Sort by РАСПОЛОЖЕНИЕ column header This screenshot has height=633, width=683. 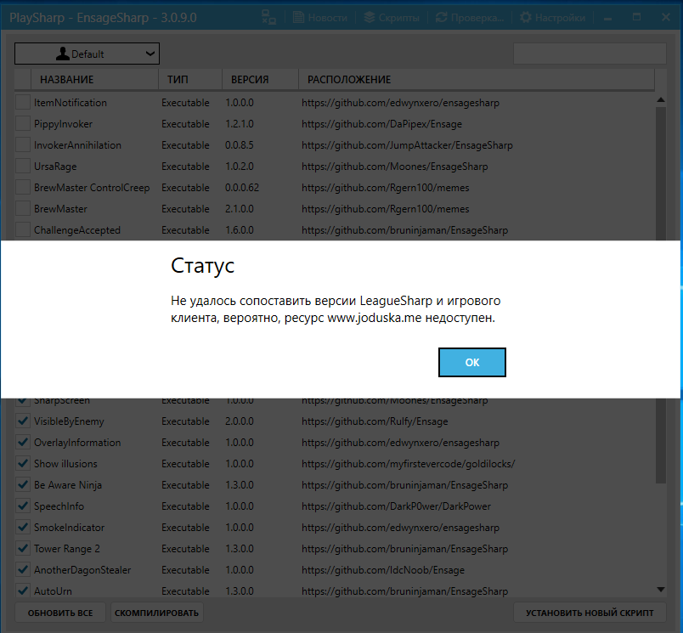[x=477, y=79]
